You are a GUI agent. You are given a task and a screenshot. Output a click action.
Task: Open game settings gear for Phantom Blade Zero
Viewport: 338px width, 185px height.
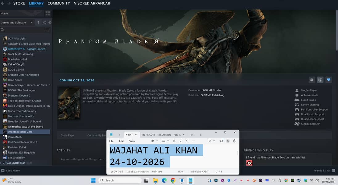312,80
